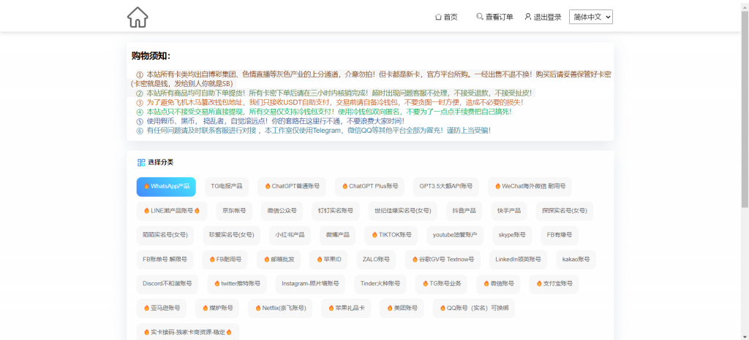749x340 pixels.
Task: Pick the 实卡接码-独家卡商资源-稳定 category
Action: (188, 332)
